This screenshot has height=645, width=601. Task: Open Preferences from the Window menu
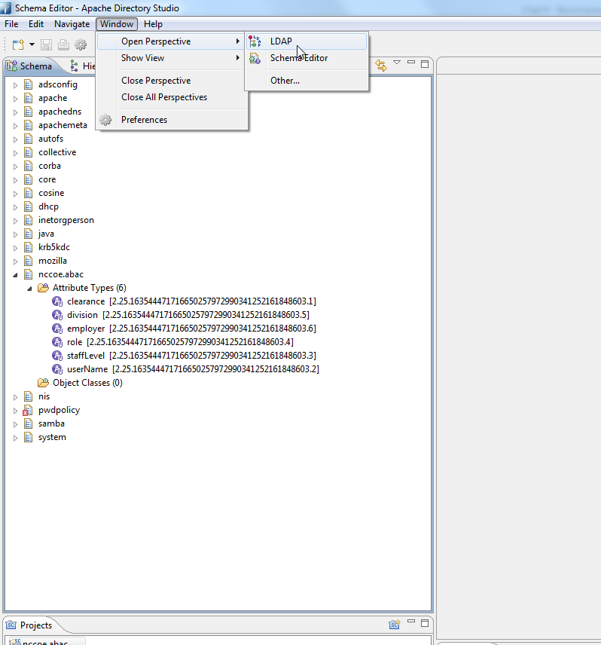[x=172, y=120]
